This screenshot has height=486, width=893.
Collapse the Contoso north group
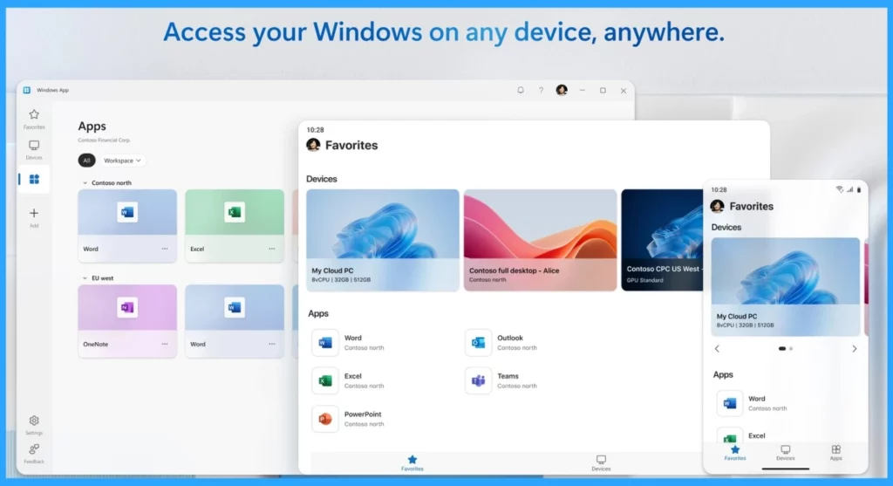coord(85,183)
